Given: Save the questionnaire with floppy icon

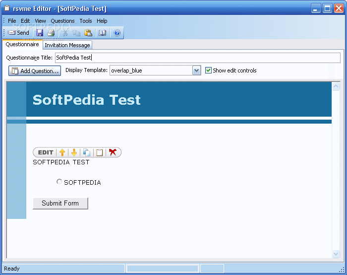Looking at the screenshot, I should pyautogui.click(x=40, y=33).
